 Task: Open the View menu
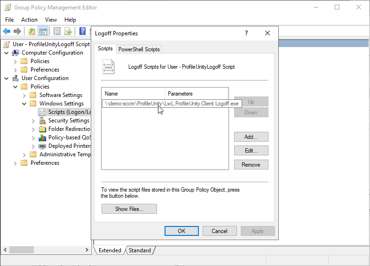pos(51,20)
